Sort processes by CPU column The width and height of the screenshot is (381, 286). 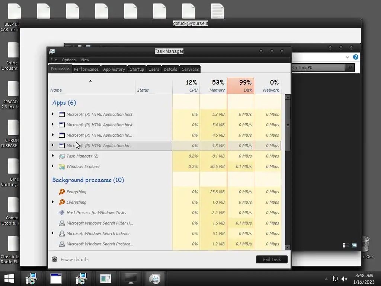(x=186, y=86)
